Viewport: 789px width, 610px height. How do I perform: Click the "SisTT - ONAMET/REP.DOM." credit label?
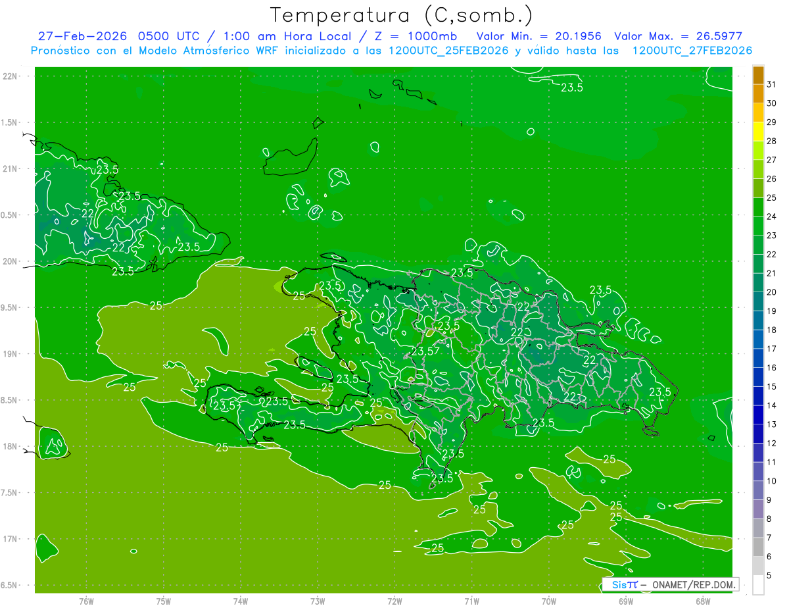pyautogui.click(x=672, y=584)
